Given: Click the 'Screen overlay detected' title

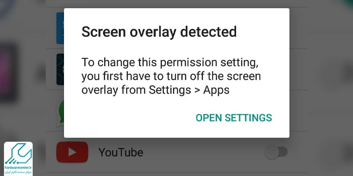Looking at the screenshot, I should pos(159,32).
